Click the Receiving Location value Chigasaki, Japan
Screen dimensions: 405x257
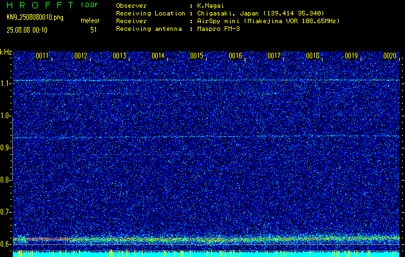click(261, 13)
